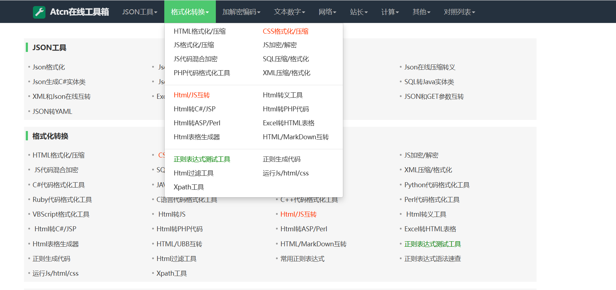This screenshot has height=290, width=616.
Task: Open green 正则表达式测试工具 link in page list
Action: point(433,244)
